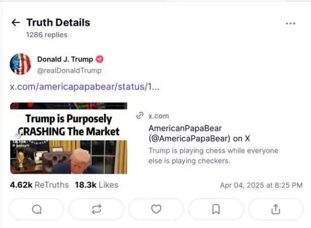Click the 'playing chess' card description
Image resolution: width=311 pixels, height=228 pixels.
coord(213,156)
